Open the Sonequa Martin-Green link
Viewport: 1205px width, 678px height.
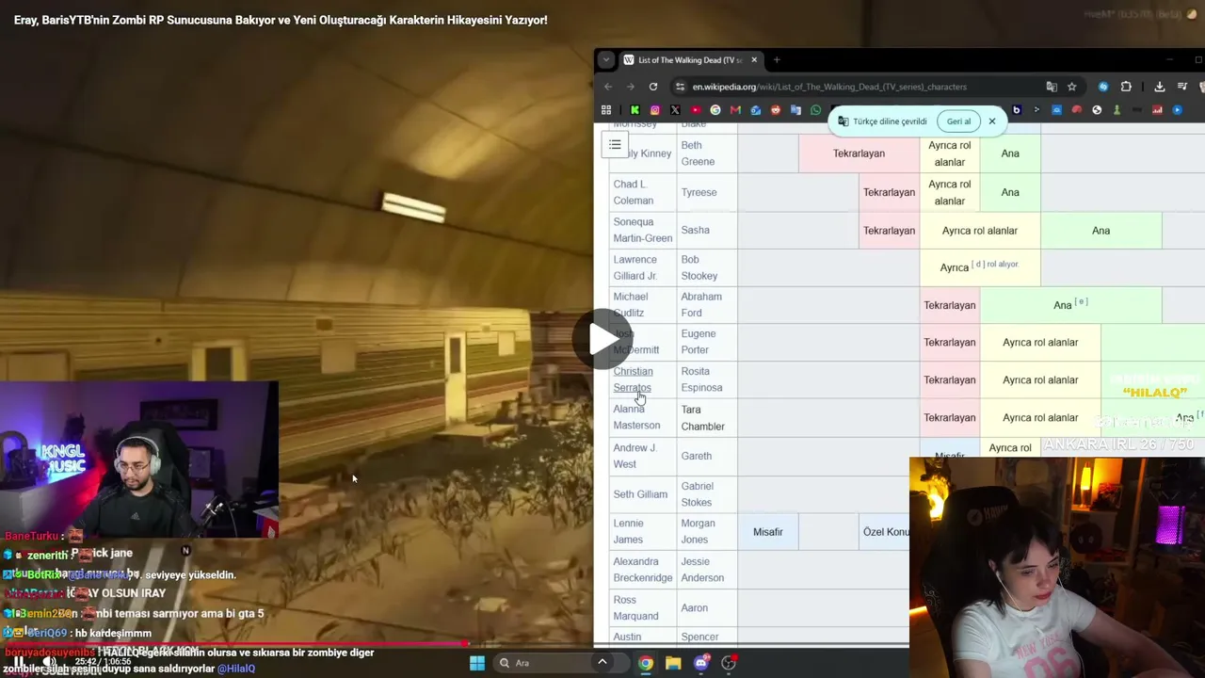point(642,230)
